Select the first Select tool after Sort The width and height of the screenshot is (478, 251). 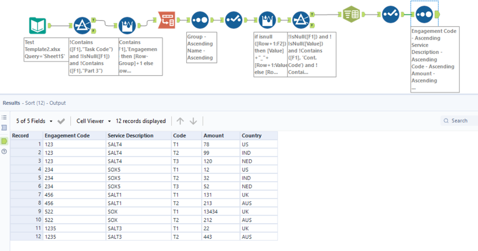(x=233, y=20)
